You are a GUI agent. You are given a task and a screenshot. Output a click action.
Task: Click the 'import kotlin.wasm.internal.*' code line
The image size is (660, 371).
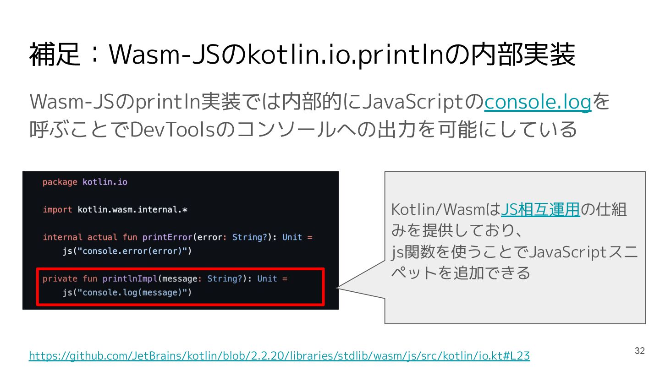(x=115, y=210)
